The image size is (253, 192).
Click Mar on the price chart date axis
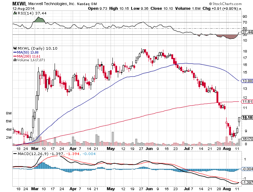click(35, 149)
